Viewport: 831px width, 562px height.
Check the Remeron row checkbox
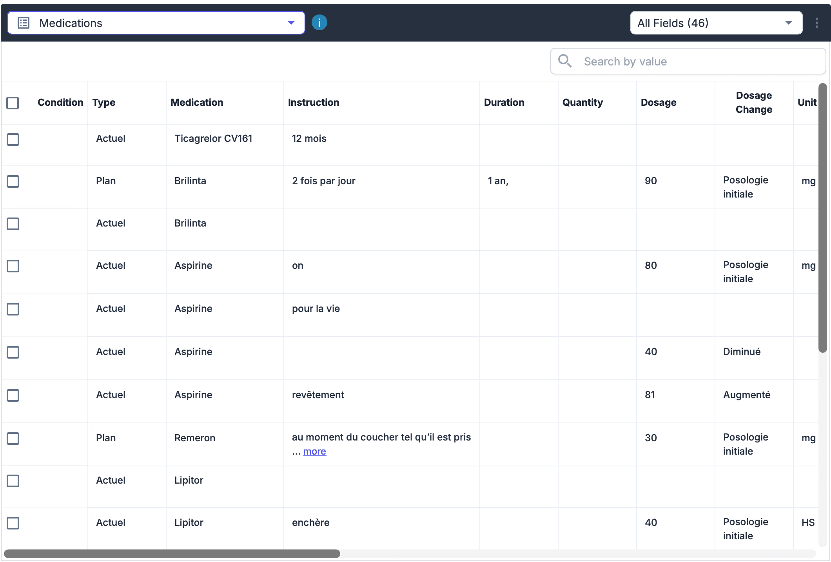[x=13, y=439]
